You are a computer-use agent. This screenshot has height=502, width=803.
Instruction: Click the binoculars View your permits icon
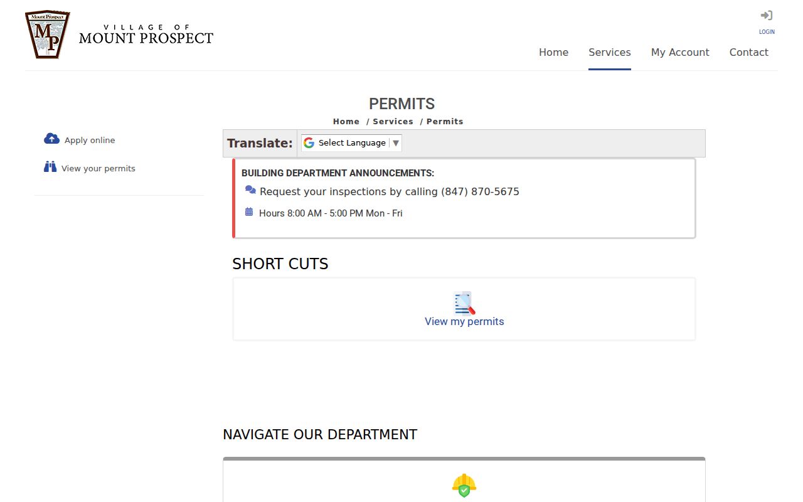50,167
